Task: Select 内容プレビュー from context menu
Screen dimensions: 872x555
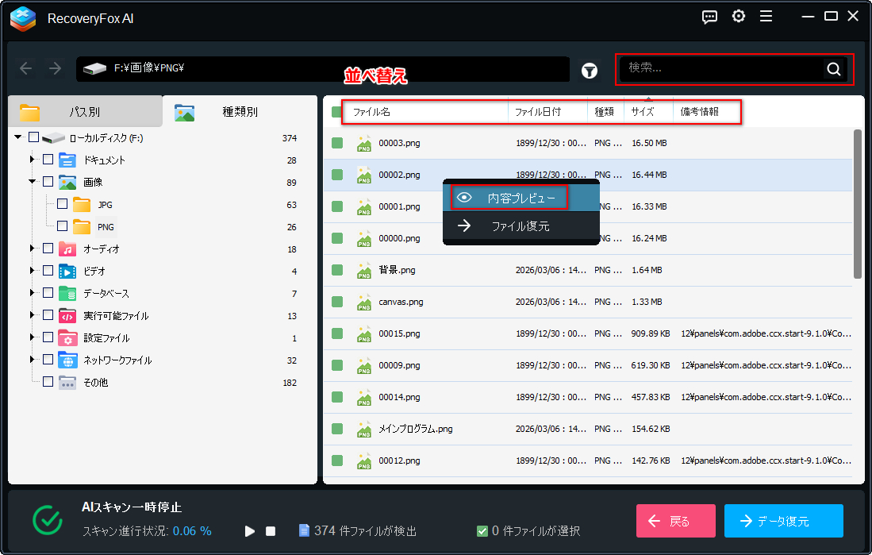Action: [x=509, y=198]
